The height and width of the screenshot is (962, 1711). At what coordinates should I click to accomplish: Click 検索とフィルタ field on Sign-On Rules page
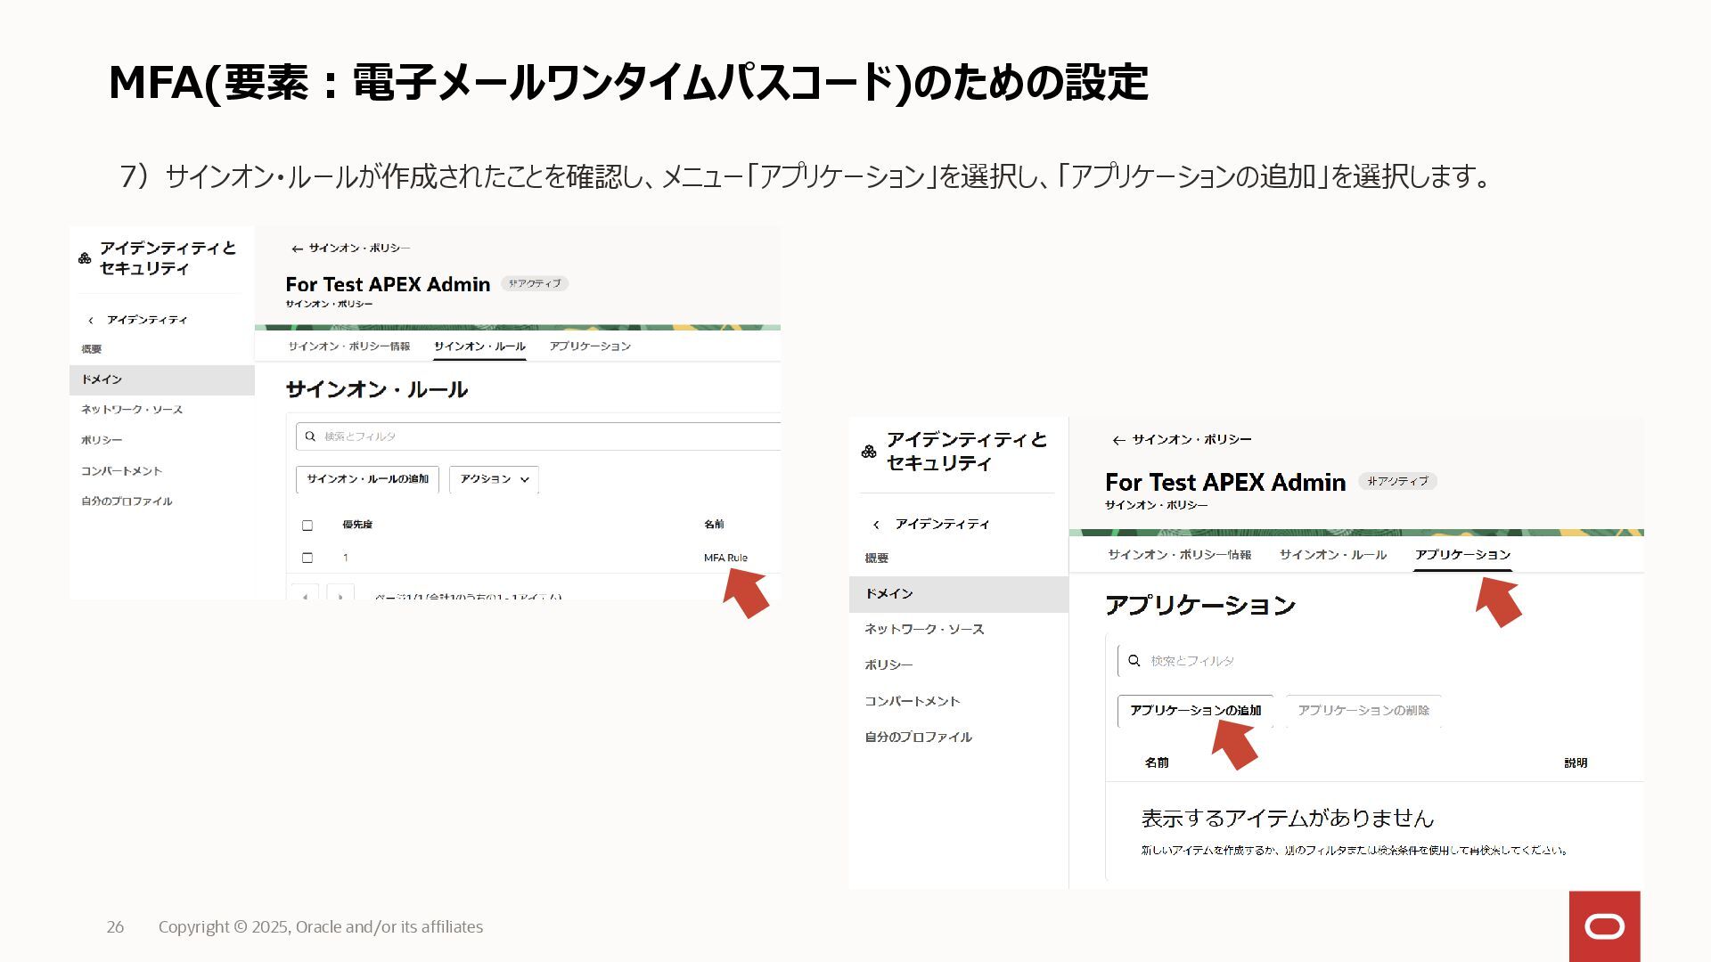(x=537, y=436)
